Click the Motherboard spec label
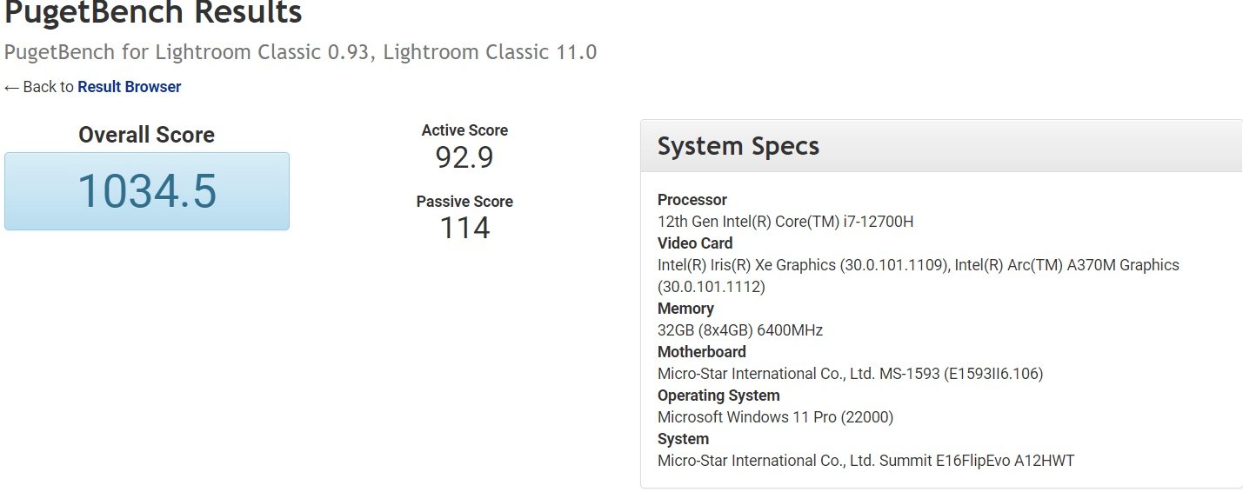The height and width of the screenshot is (492, 1243). [x=702, y=352]
